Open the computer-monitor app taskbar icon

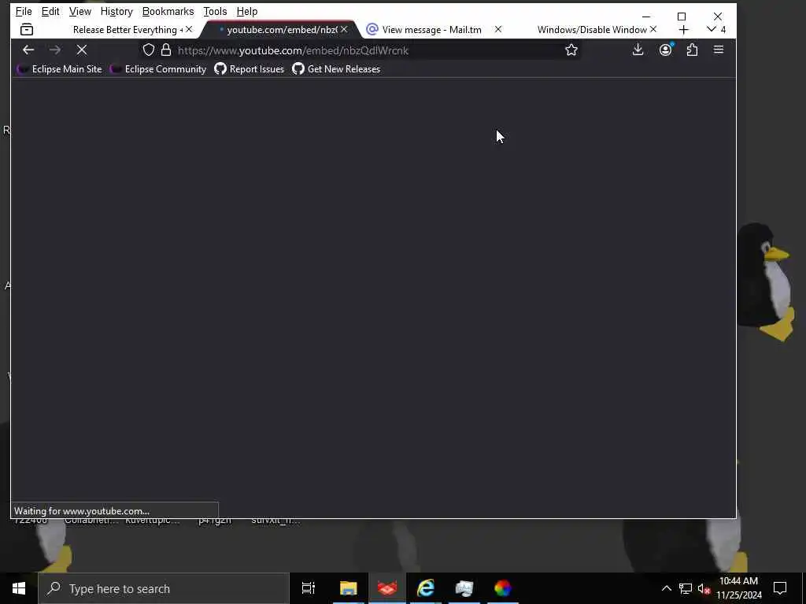(464, 588)
